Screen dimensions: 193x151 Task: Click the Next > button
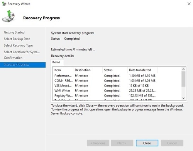click(x=122, y=143)
